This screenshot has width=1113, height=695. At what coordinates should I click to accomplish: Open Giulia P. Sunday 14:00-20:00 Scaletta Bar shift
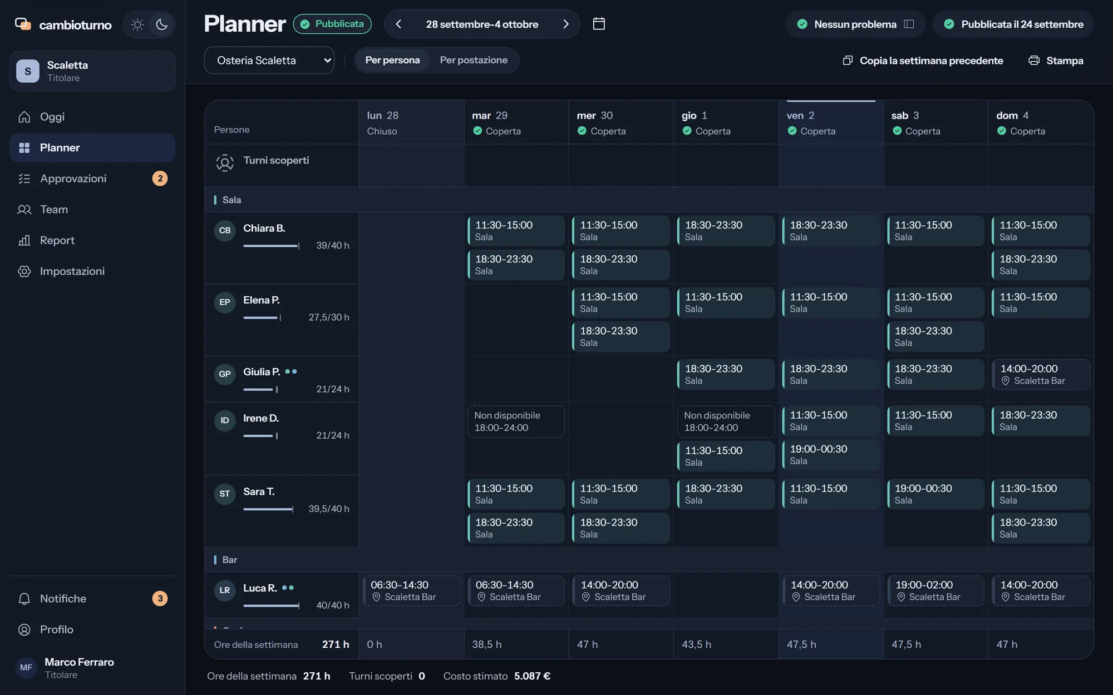1041,374
